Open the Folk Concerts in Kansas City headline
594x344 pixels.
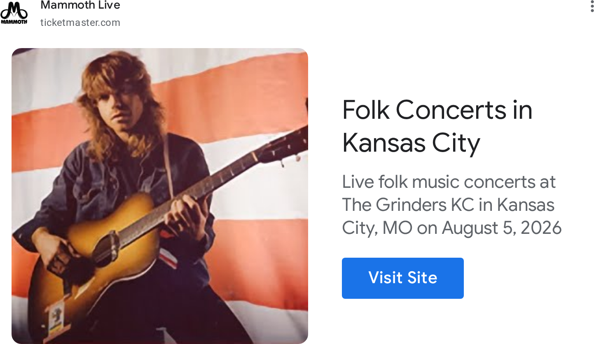click(437, 126)
